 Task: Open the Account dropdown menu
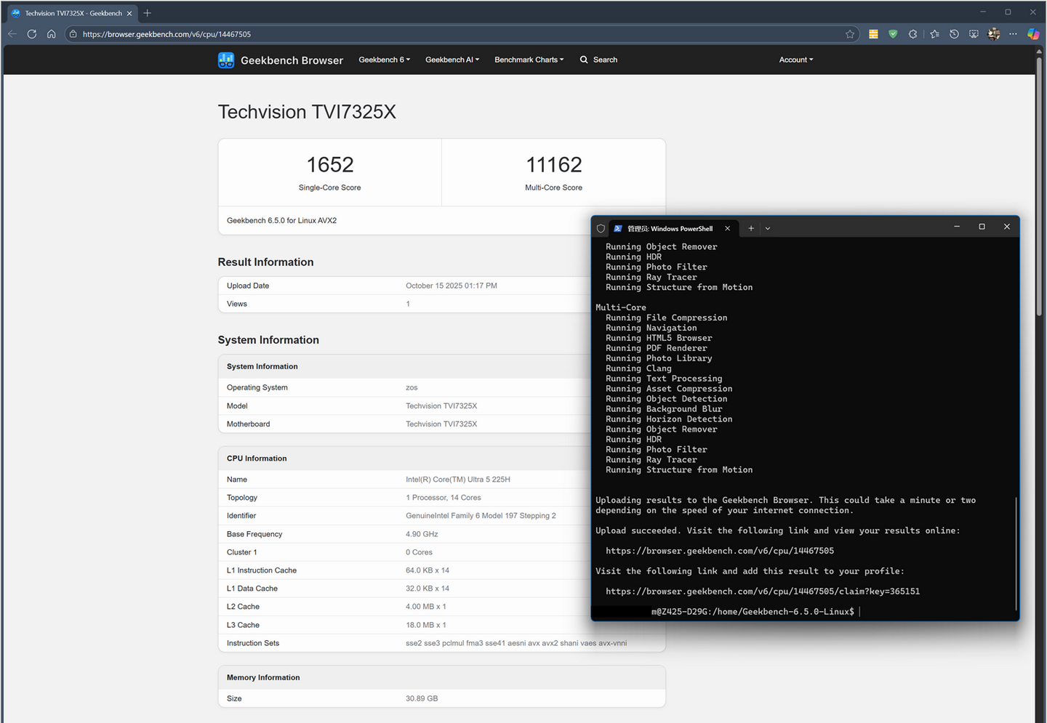click(x=795, y=60)
